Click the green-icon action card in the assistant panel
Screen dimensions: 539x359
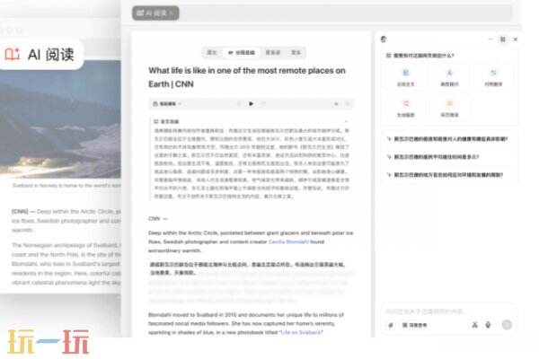coord(493,77)
